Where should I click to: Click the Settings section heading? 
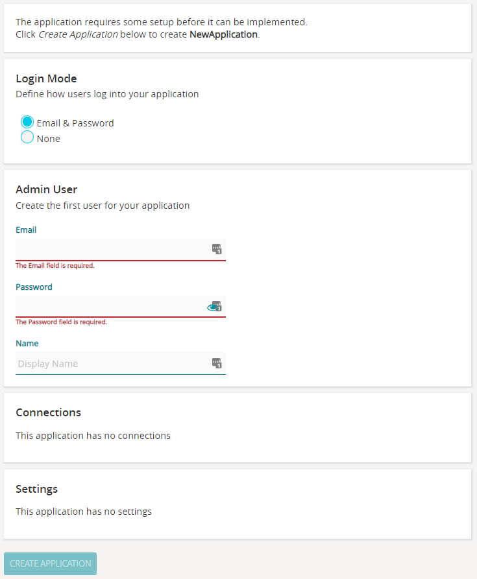[x=36, y=489]
